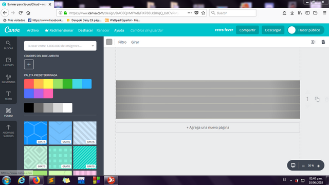Open Windows Start menu
This screenshot has height=185, width=329.
[x=6, y=180]
